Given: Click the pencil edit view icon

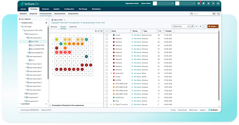Looking at the screenshot, I should point(192,26).
